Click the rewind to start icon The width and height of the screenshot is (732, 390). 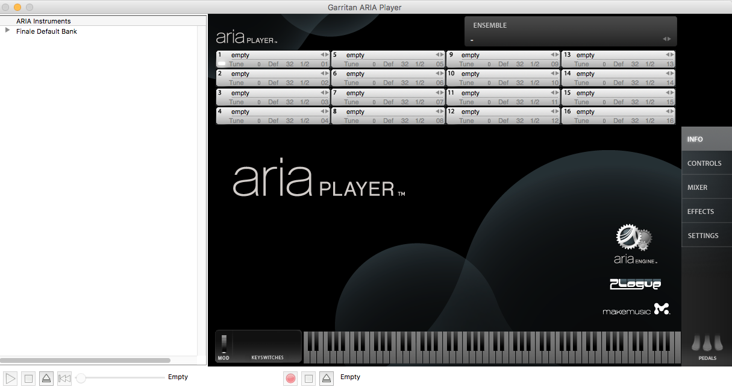tap(64, 379)
